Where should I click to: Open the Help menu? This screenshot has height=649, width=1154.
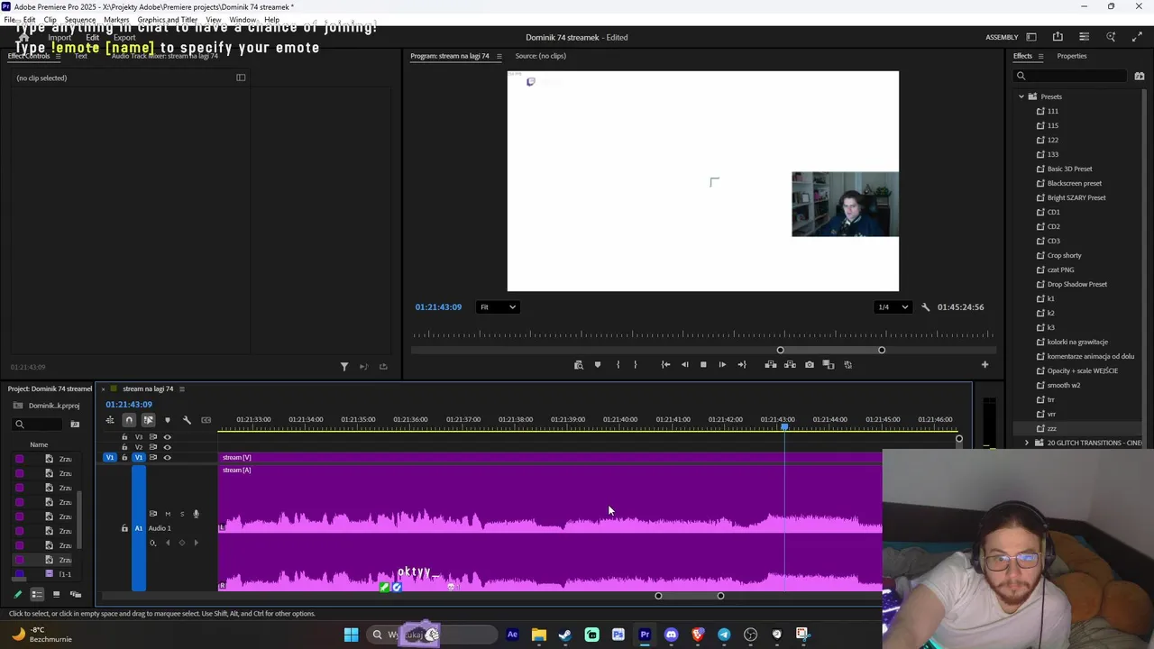click(x=271, y=19)
